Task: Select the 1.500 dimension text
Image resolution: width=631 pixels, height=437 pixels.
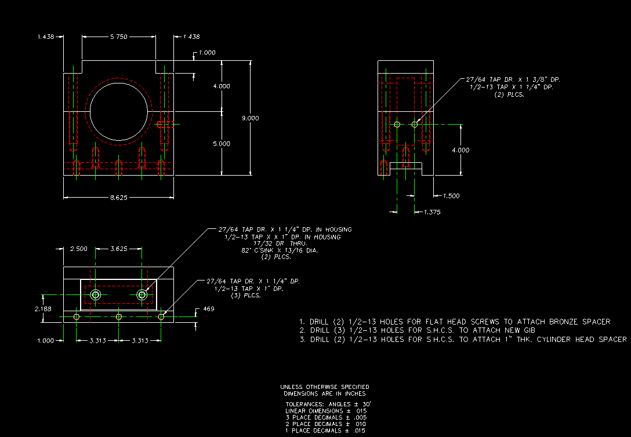Action: [451, 196]
